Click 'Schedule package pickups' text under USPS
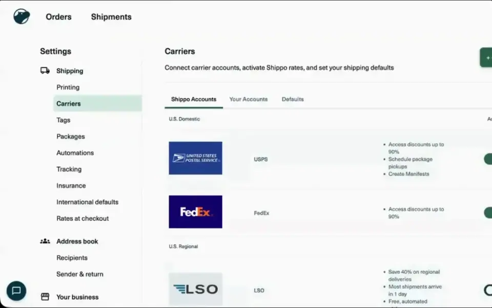Viewport: 492px width, 308px height. click(410, 163)
